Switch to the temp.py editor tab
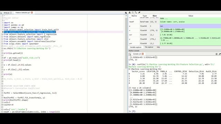221x124 pixels. [x=7, y=13]
